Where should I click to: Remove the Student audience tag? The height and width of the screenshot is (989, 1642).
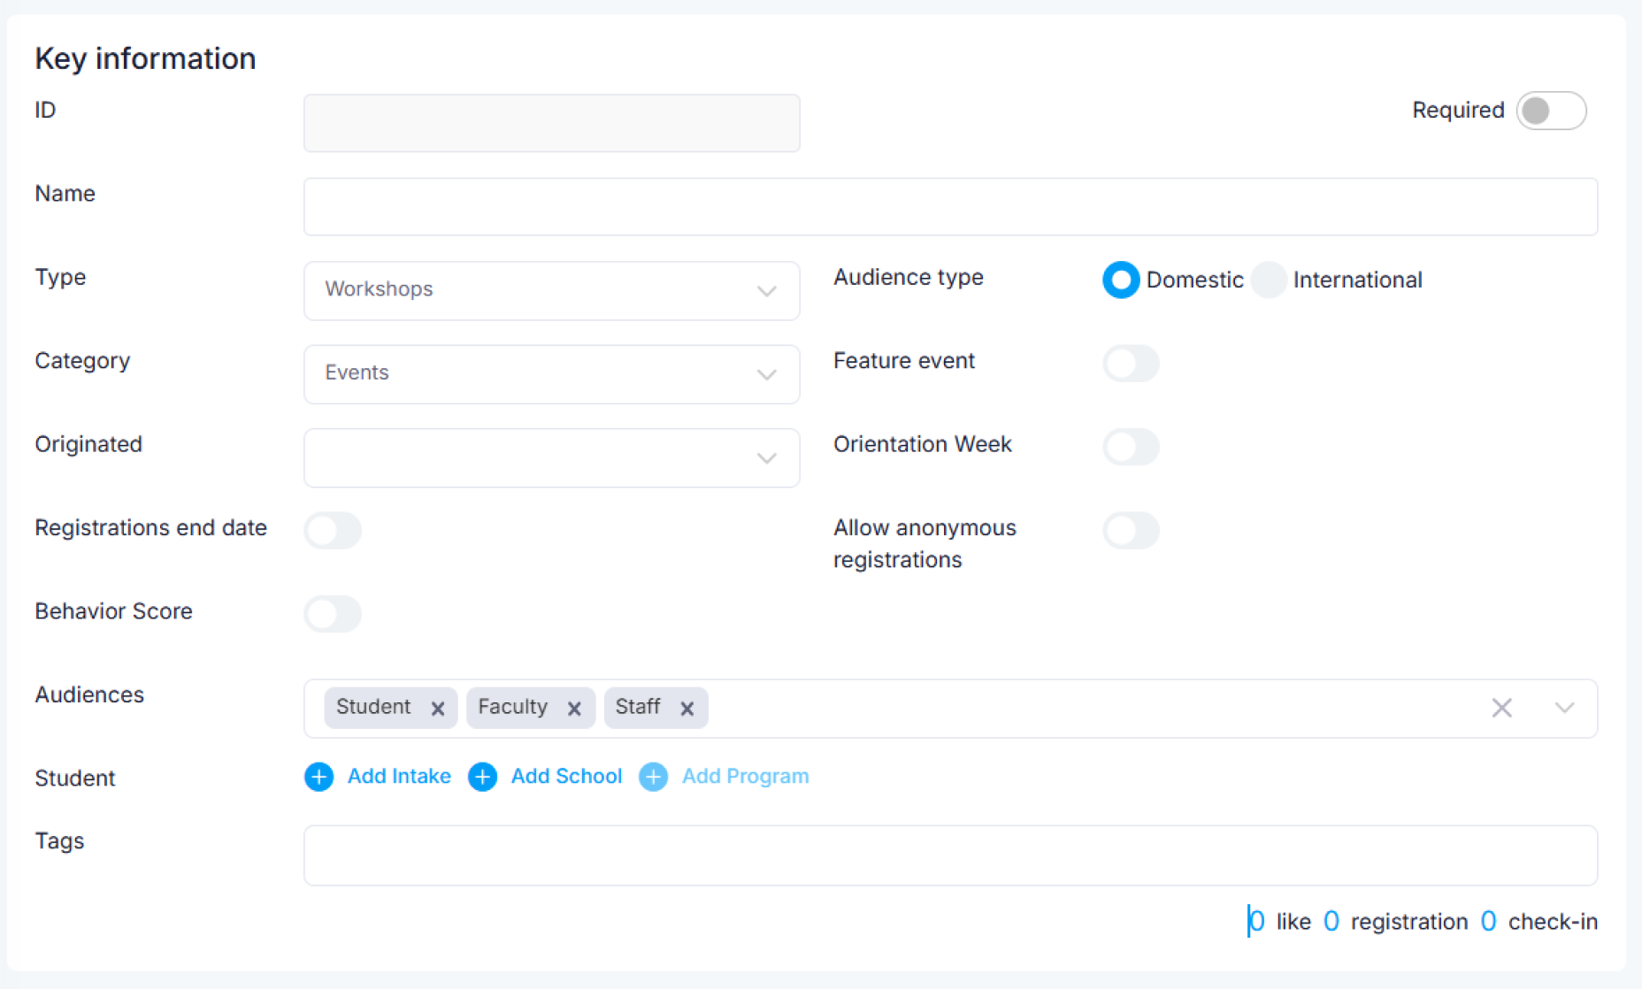point(437,709)
